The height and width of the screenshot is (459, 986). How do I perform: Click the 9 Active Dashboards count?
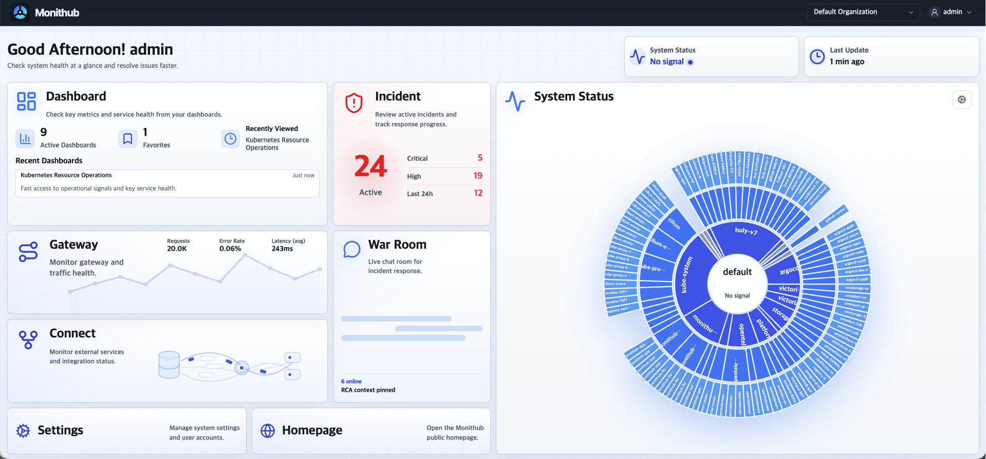tap(44, 132)
